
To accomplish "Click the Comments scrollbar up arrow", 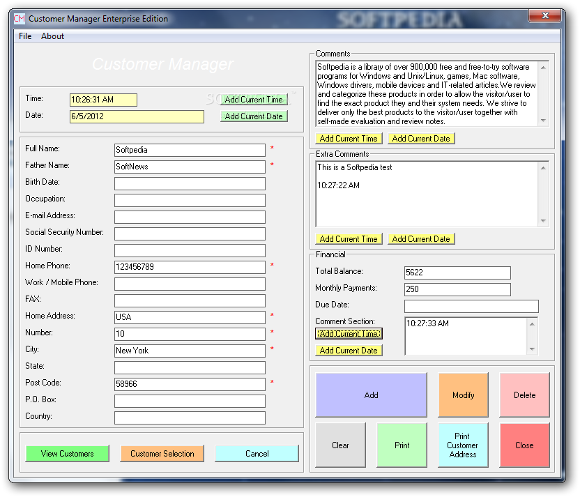I will coord(543,68).
